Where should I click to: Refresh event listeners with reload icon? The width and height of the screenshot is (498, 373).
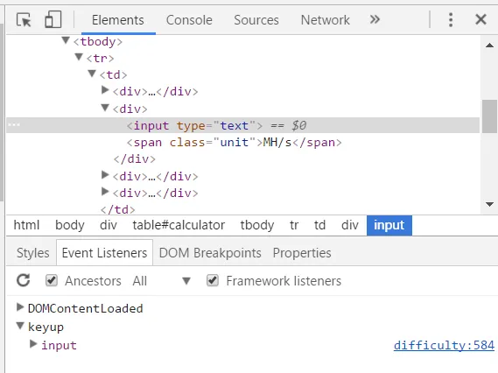pos(23,280)
